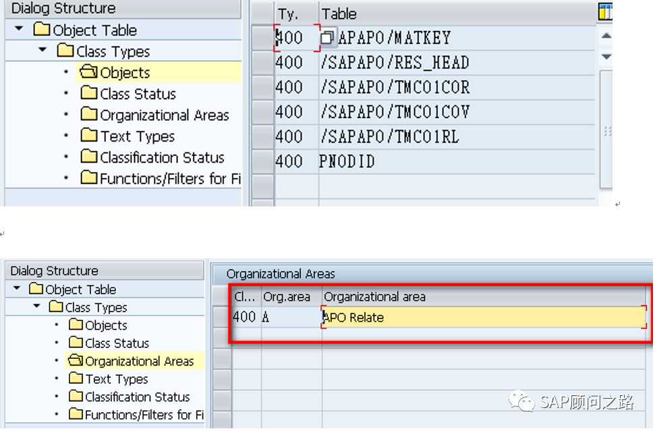Open Text Types in the lower Dialog Structure
655x431 pixels.
(x=116, y=379)
